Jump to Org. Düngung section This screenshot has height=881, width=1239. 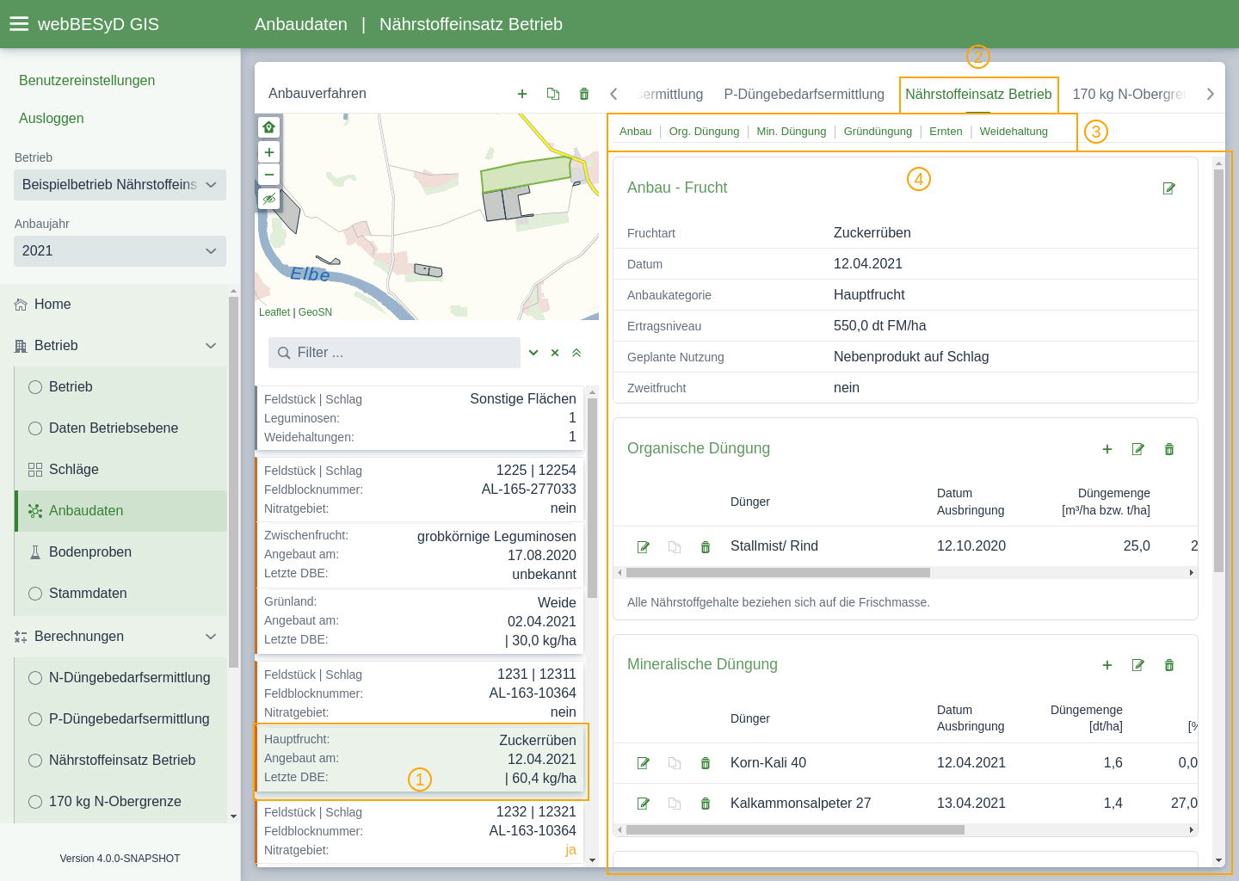point(704,132)
